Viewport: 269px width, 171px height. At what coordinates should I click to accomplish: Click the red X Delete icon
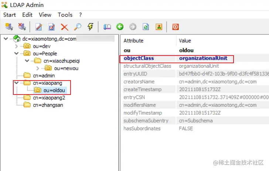tap(65, 27)
